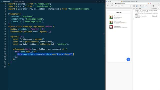The height and width of the screenshot is (90, 160).
Task: Show more DevTools tabs chevron
Action: (147, 6)
